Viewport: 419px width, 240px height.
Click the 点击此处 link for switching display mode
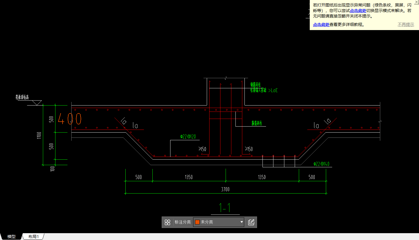click(x=358, y=11)
